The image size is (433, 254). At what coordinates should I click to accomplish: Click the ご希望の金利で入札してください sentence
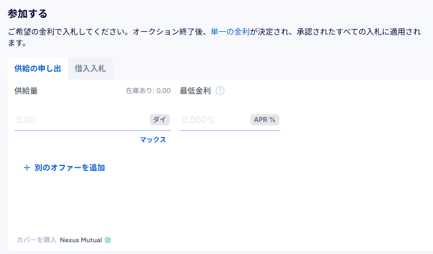[68, 32]
